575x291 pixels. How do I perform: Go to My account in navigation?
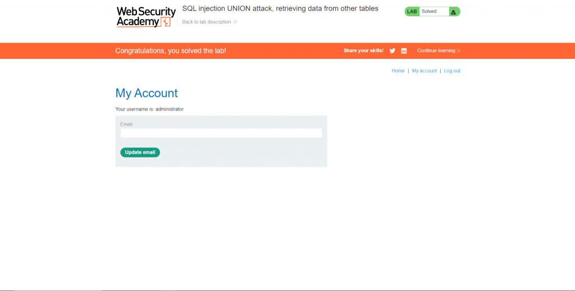coord(424,71)
